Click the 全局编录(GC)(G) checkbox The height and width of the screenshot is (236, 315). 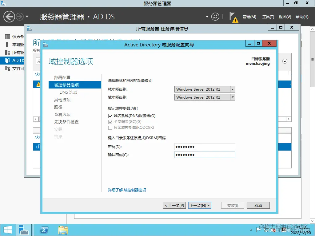tap(110, 122)
